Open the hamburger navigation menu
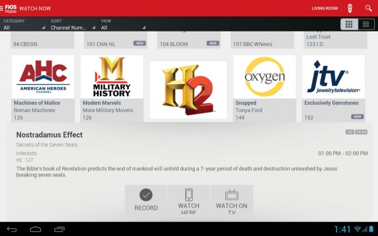The height and width of the screenshot is (236, 378). click(1, 8)
